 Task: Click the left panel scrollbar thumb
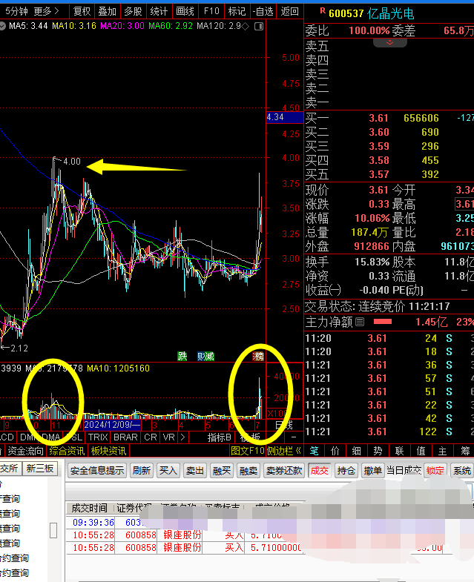[53, 530]
